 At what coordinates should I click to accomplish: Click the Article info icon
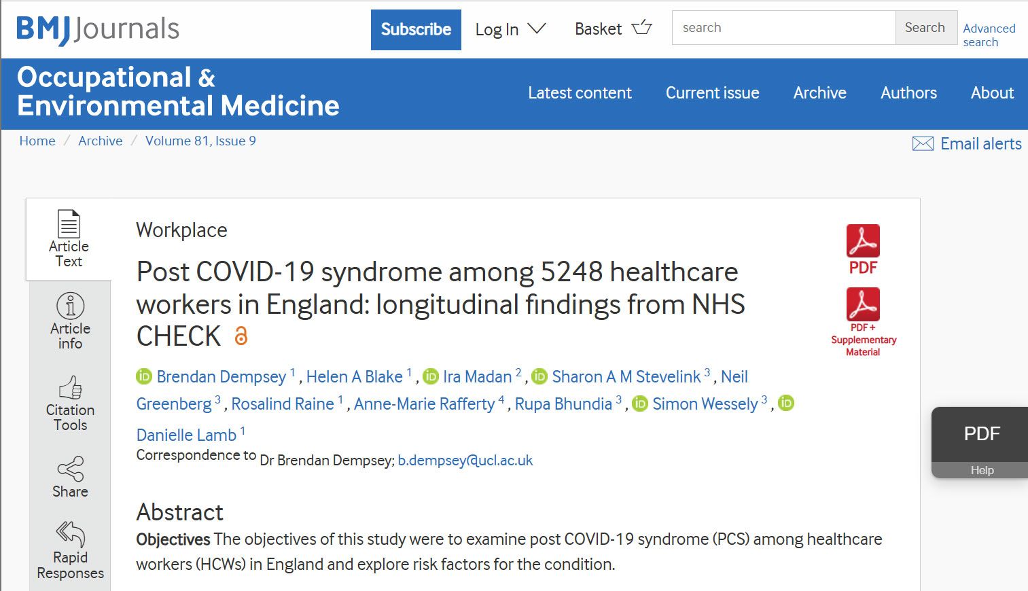click(x=70, y=306)
